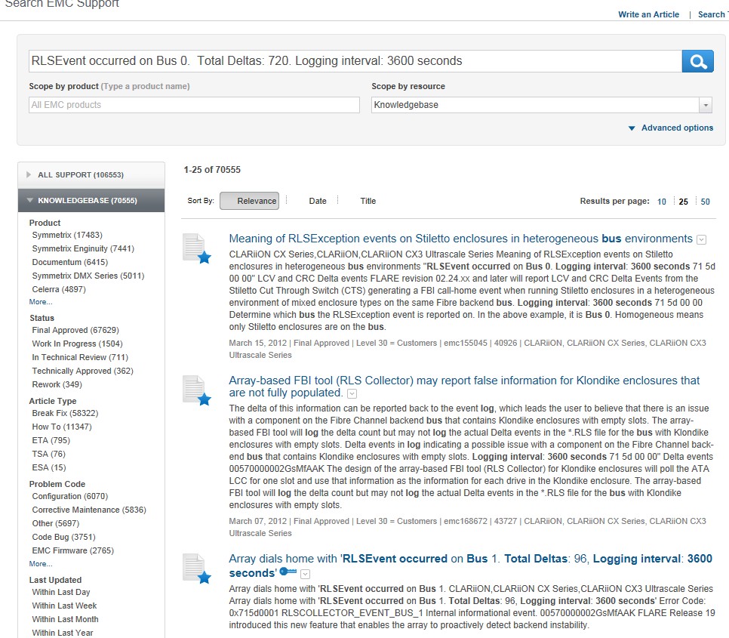Filter Last Updated Within Last Week
The height and width of the screenshot is (638, 729).
click(x=64, y=606)
